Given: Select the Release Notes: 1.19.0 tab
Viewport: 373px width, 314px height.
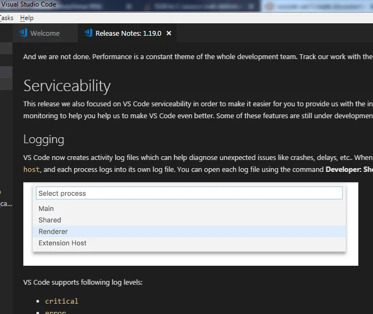Looking at the screenshot, I should [128, 33].
